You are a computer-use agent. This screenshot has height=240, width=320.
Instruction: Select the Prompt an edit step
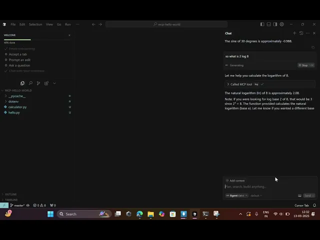pyautogui.click(x=19, y=60)
